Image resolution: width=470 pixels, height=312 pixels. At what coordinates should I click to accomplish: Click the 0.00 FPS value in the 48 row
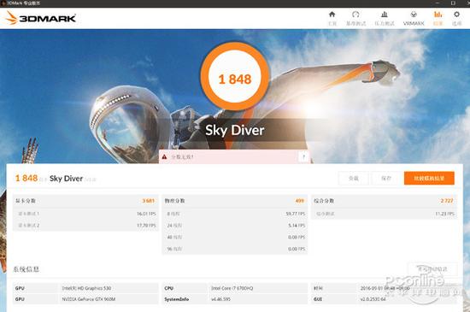(297, 237)
